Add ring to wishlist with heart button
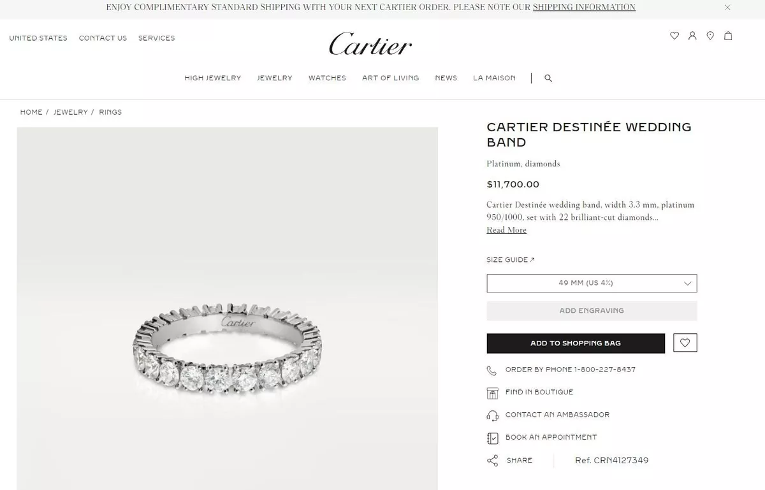The width and height of the screenshot is (765, 490). tap(685, 343)
